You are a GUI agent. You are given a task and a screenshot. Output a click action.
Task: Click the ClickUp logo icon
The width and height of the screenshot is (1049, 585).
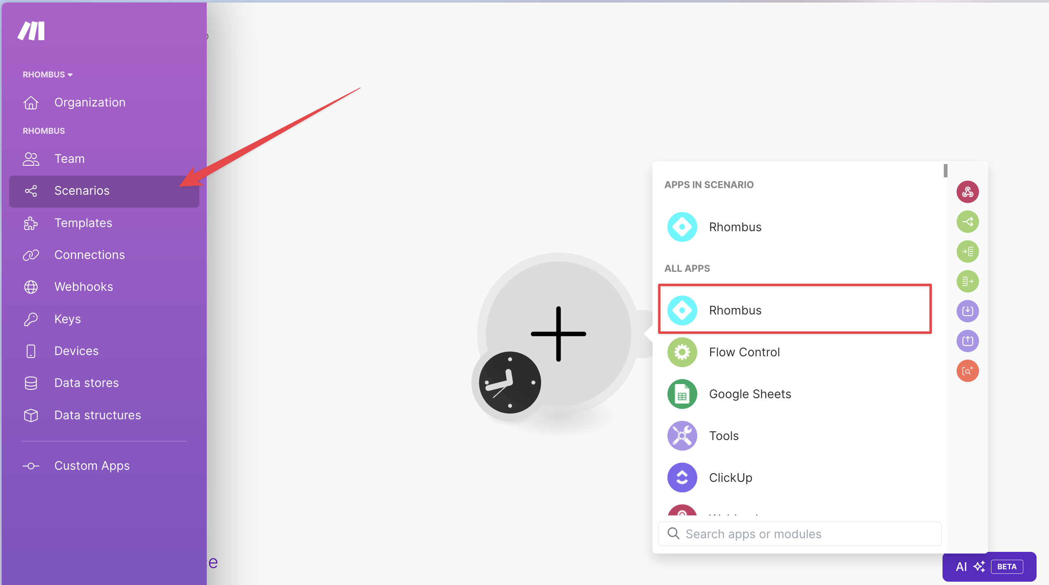click(x=682, y=478)
